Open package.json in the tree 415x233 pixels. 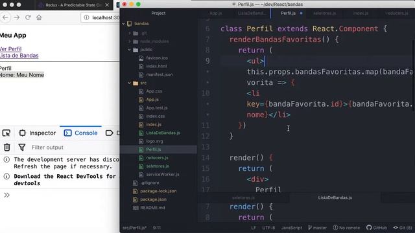[x=153, y=199]
